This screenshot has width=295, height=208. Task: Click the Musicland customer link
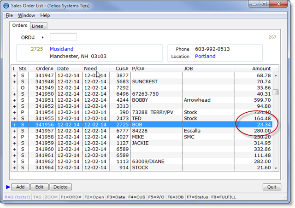[x=61, y=49]
